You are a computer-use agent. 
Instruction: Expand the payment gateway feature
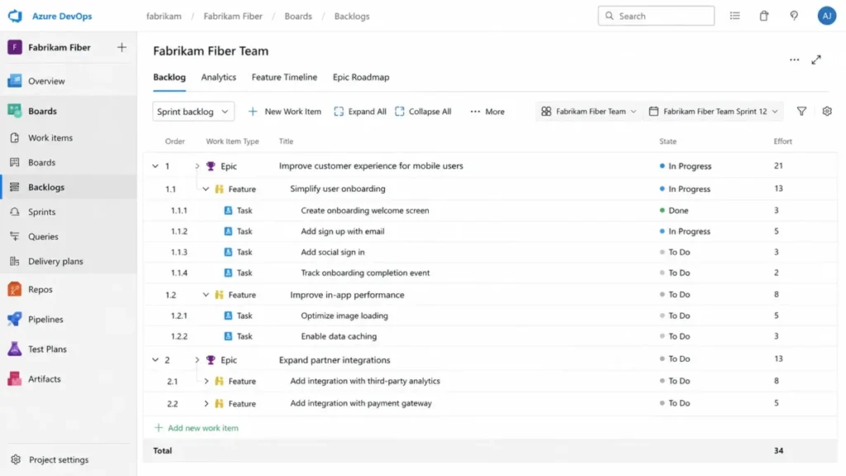[206, 403]
